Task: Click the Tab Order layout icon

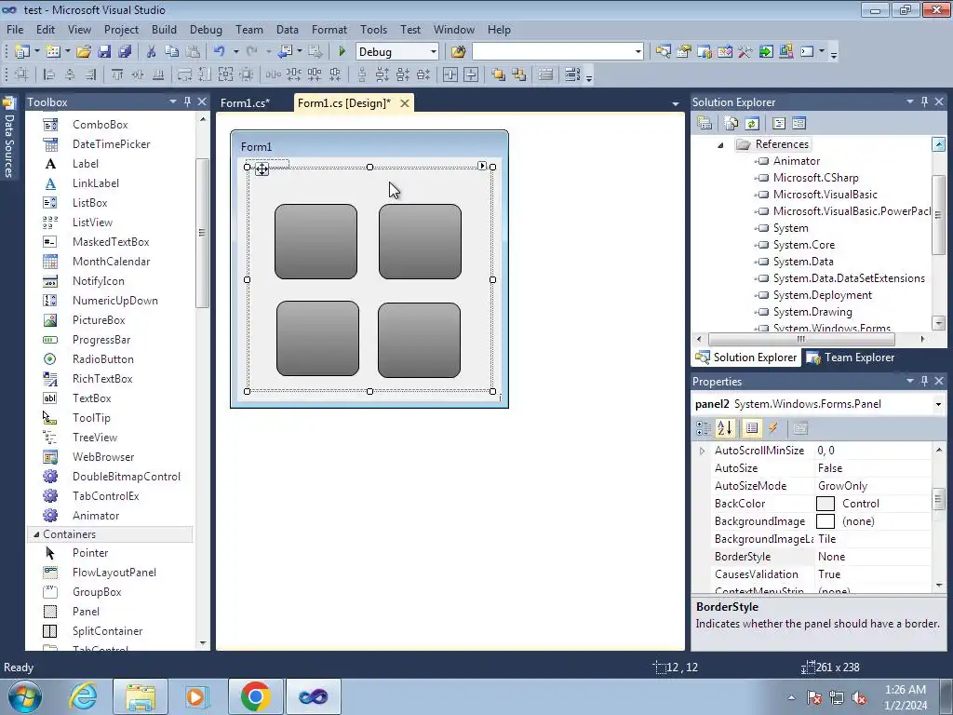Action: click(x=572, y=74)
